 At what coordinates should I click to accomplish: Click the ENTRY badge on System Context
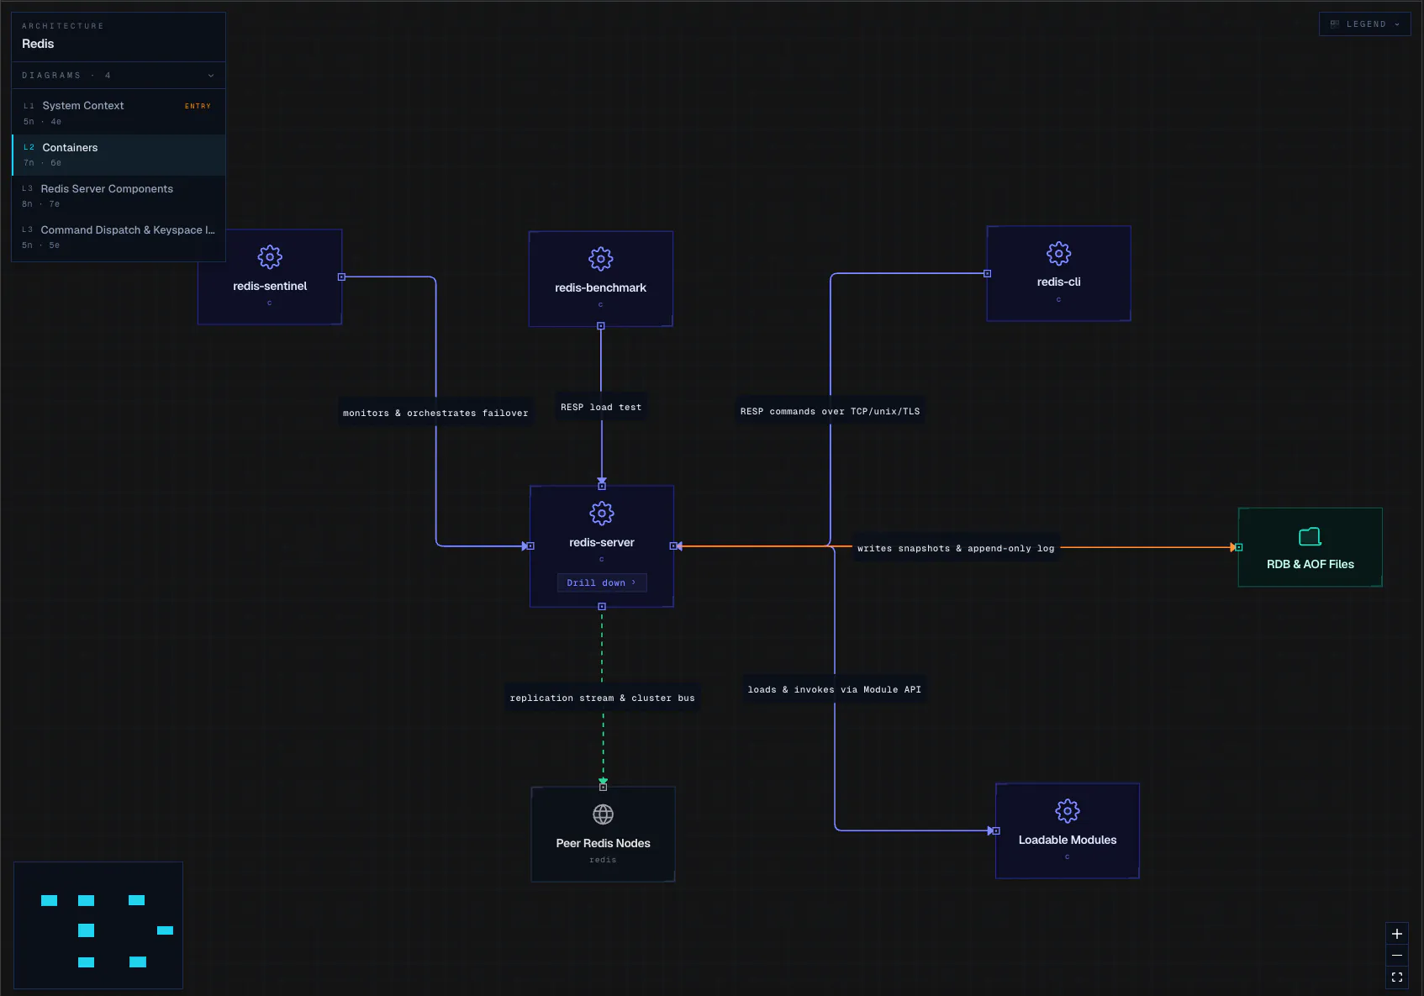click(198, 107)
